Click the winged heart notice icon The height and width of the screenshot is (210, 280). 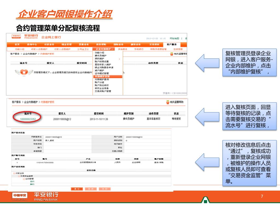pos(24,72)
